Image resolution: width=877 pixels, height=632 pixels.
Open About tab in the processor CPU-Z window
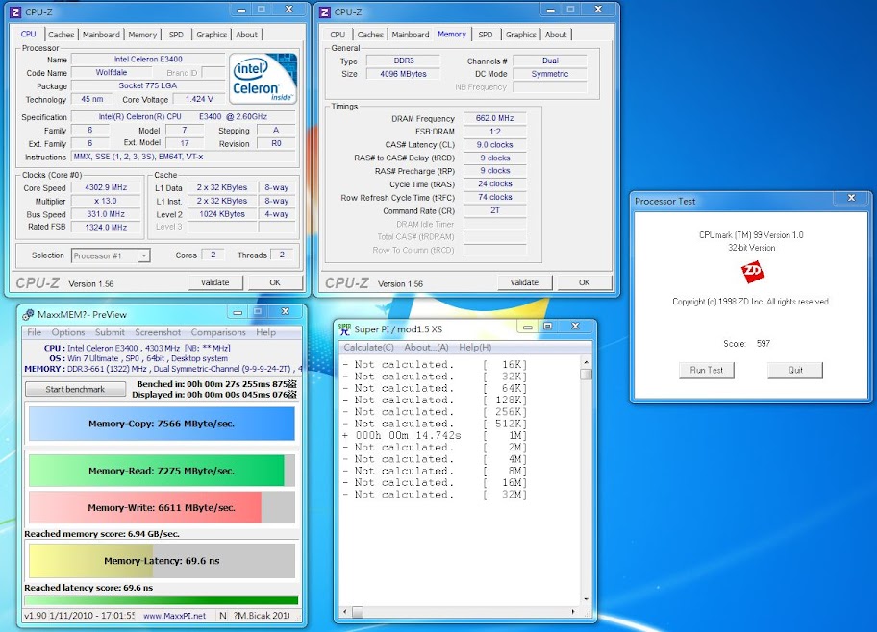[x=246, y=35]
